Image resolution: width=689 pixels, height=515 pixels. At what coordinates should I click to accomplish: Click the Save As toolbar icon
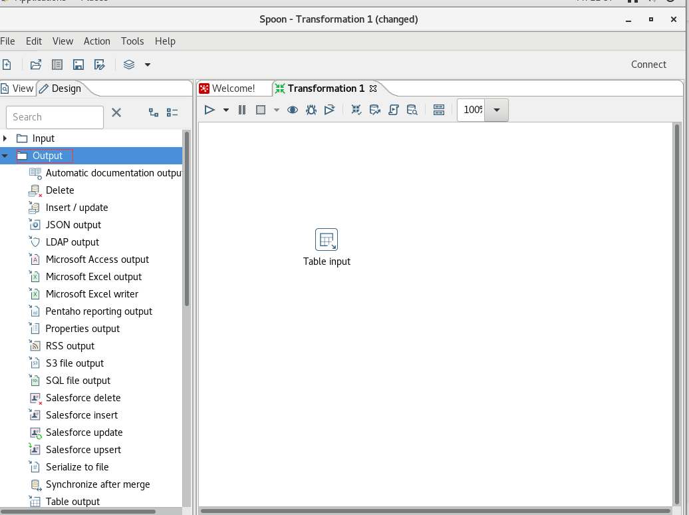(100, 65)
